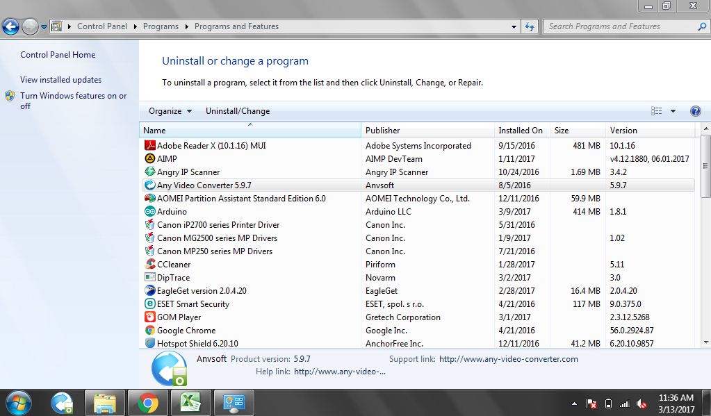Click the GOM Player icon
This screenshot has height=416, width=711.
(150, 317)
